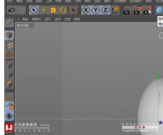Click the last-used tool cursor icon
This screenshot has width=163, height=135.
tap(73, 10)
